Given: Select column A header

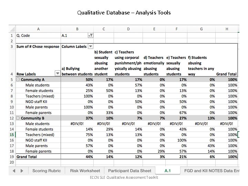Looking at the screenshot, I should 38,29.
